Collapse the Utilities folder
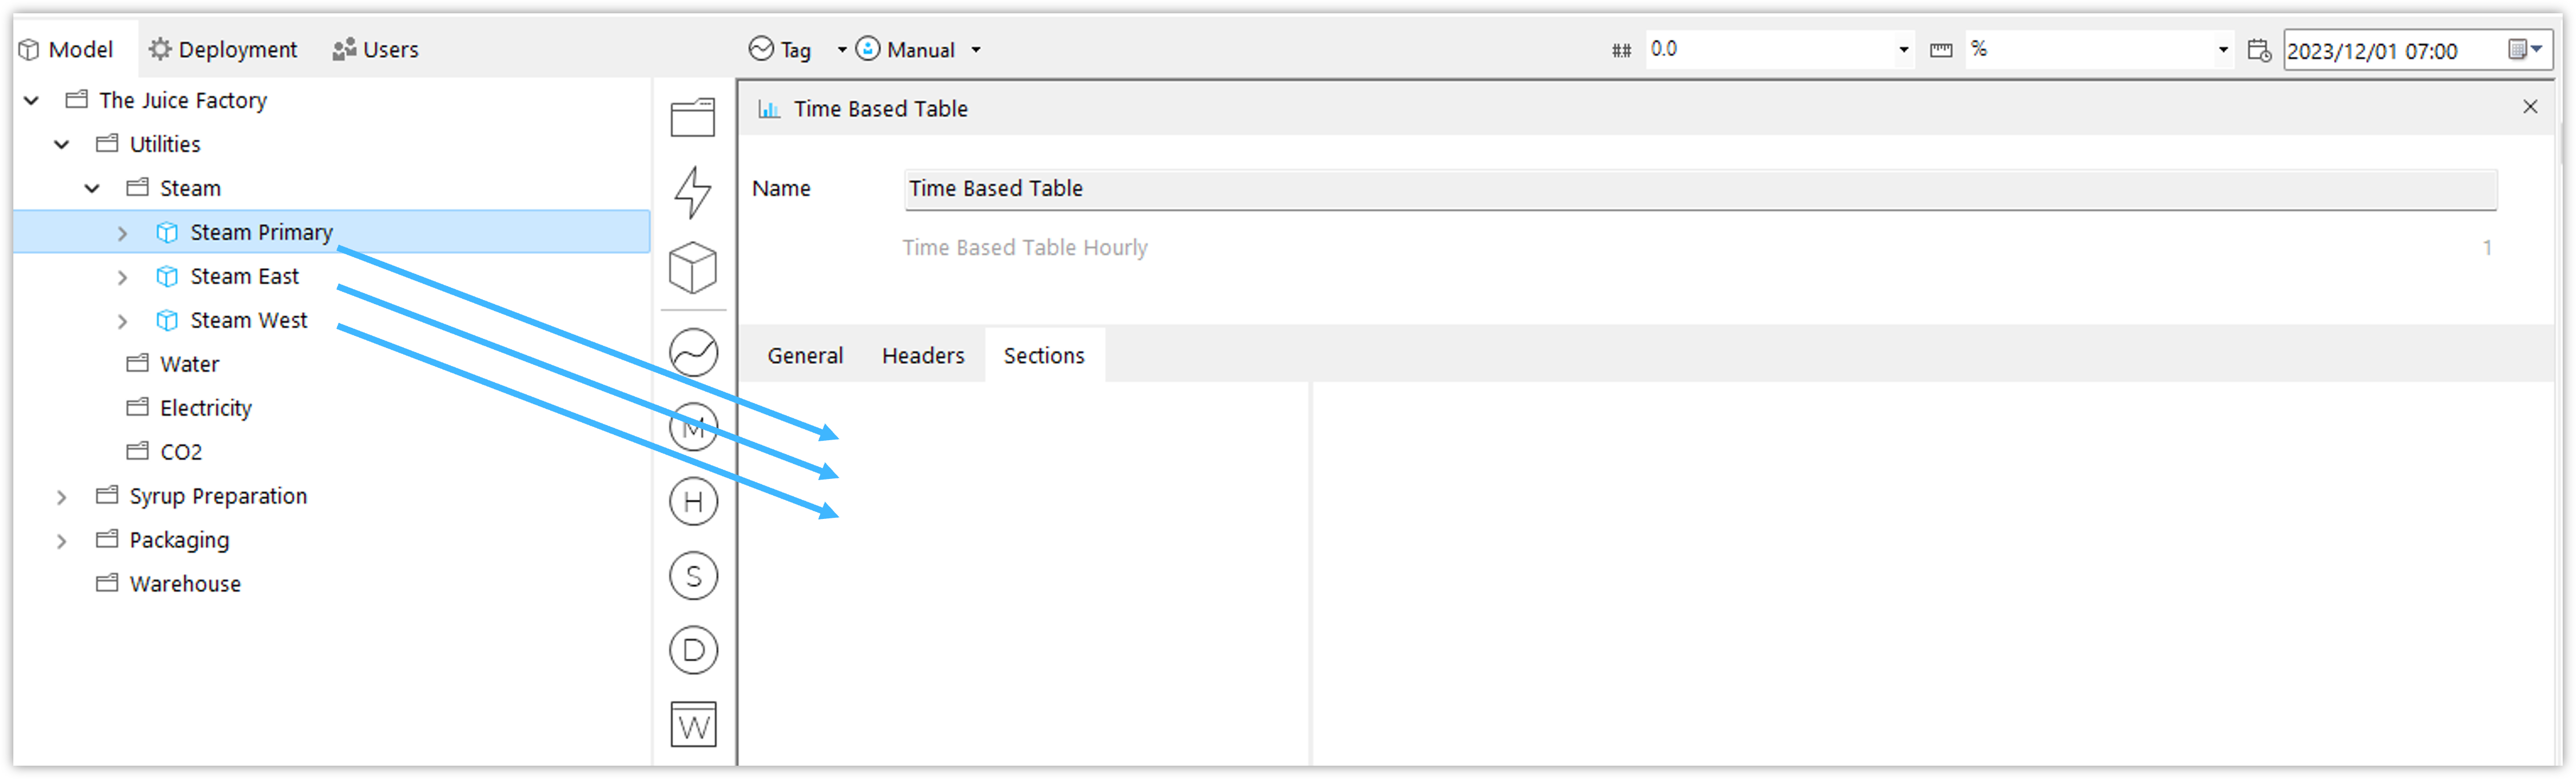The height and width of the screenshot is (779, 2576). click(x=62, y=145)
